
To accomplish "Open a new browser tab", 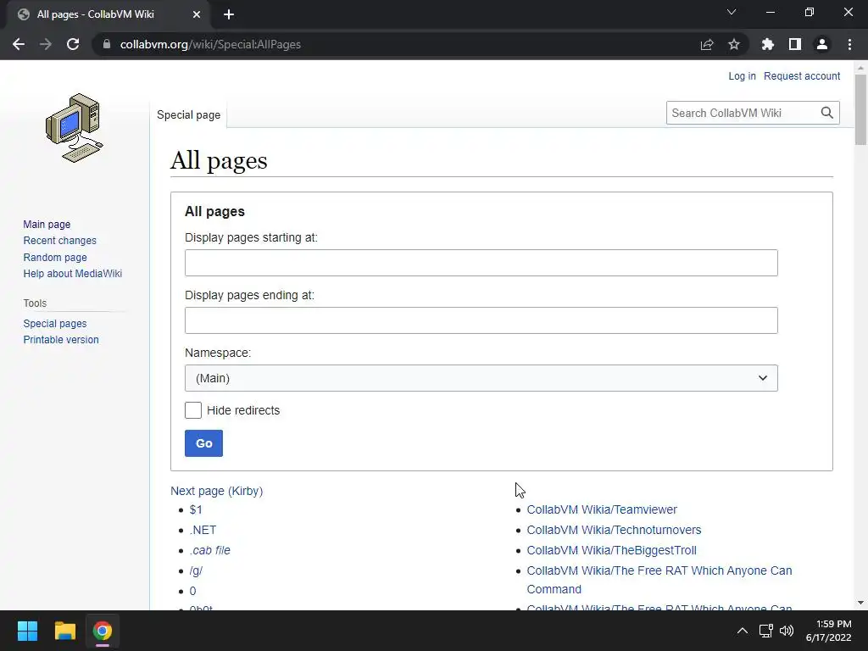I will click(x=229, y=14).
